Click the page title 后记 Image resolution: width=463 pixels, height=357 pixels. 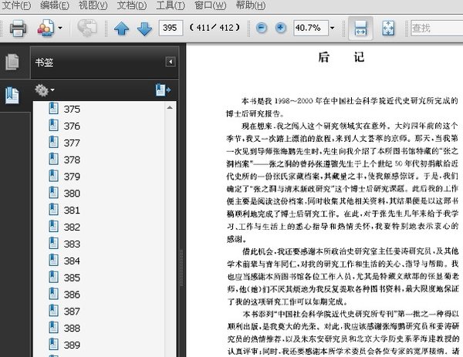click(341, 57)
